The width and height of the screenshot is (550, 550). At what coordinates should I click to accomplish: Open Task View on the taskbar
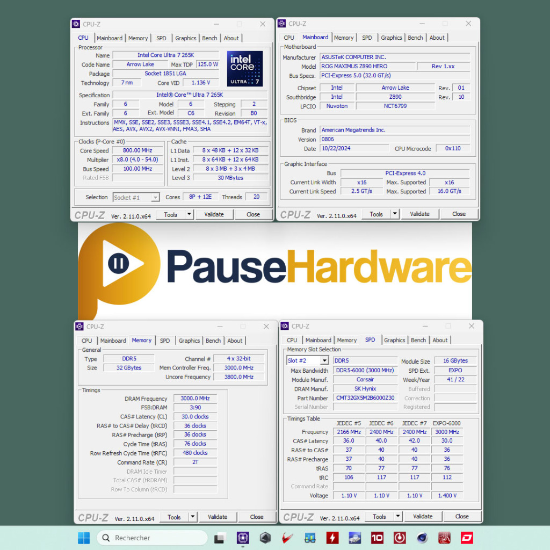220,538
